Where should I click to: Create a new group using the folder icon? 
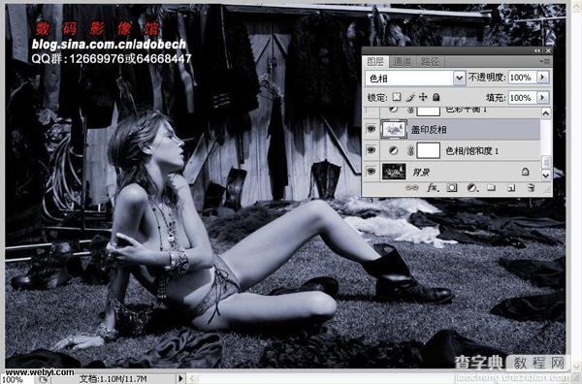(491, 188)
